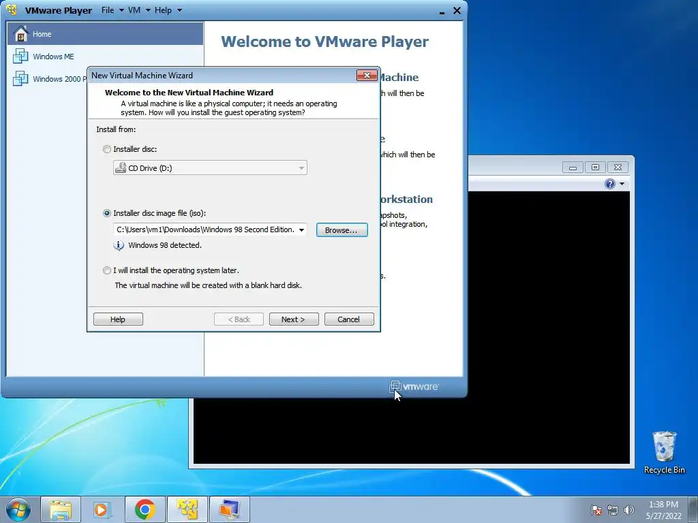This screenshot has height=523, width=698.
Task: Click the VMware Player logo icon in title bar
Action: tap(12, 10)
